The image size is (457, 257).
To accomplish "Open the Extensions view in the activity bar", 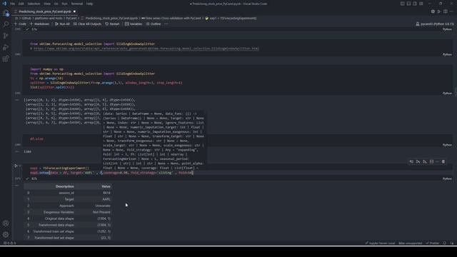I will (6, 59).
